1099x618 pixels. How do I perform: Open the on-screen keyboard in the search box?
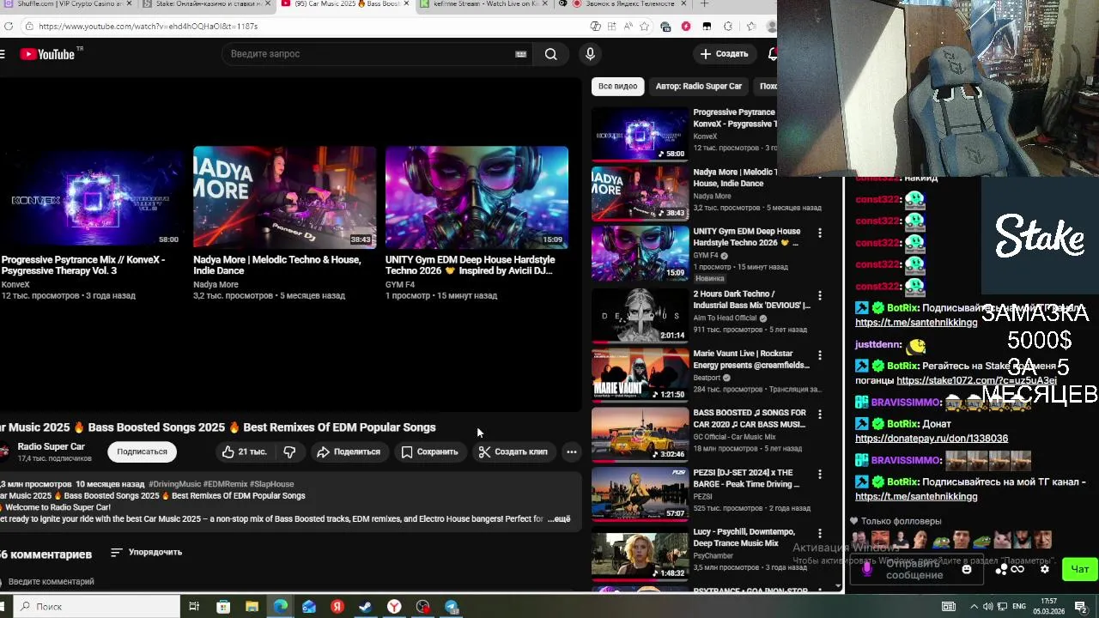coord(520,54)
